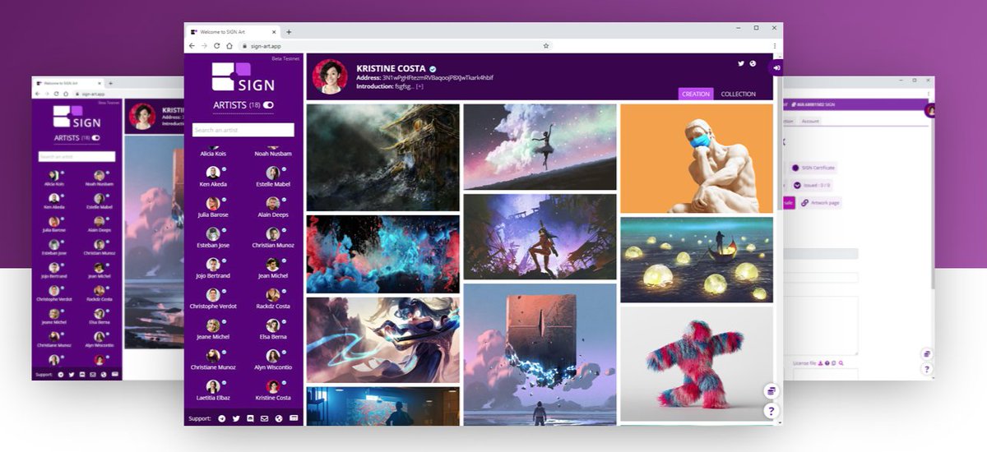Bookmark page with the star icon

(545, 46)
